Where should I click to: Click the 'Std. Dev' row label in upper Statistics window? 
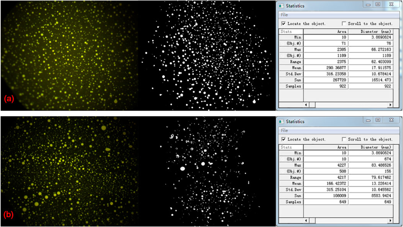click(293, 74)
